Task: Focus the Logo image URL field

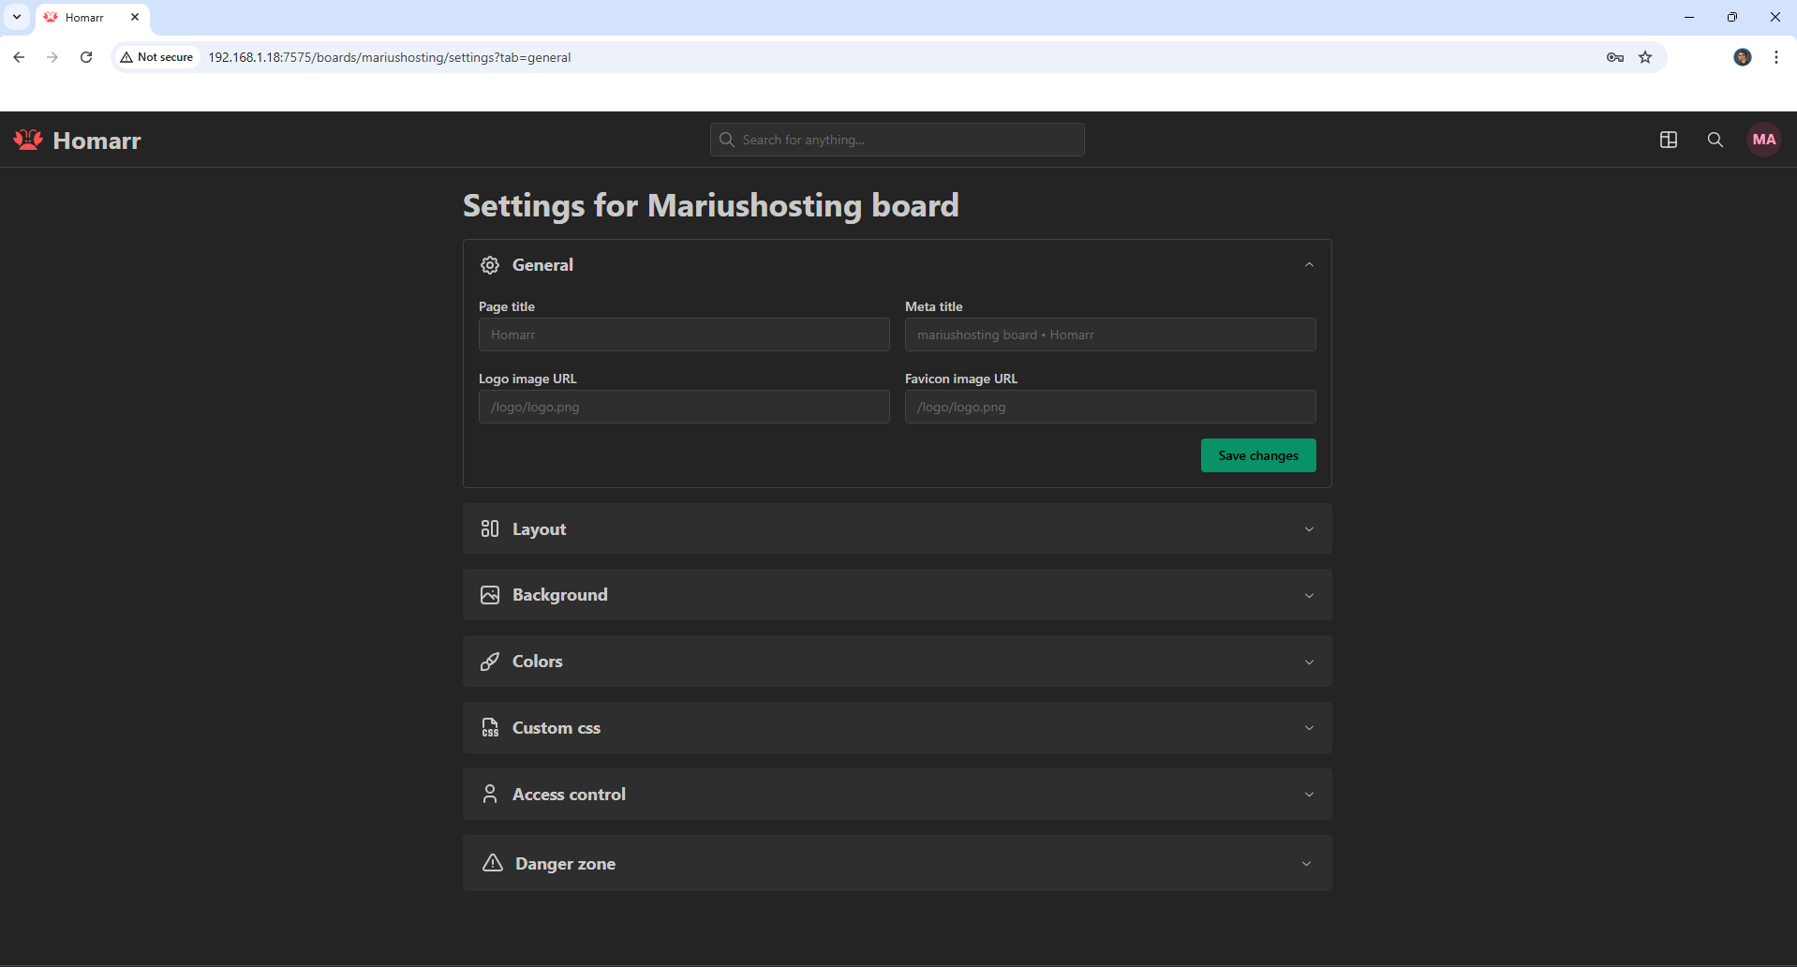Action: (684, 407)
